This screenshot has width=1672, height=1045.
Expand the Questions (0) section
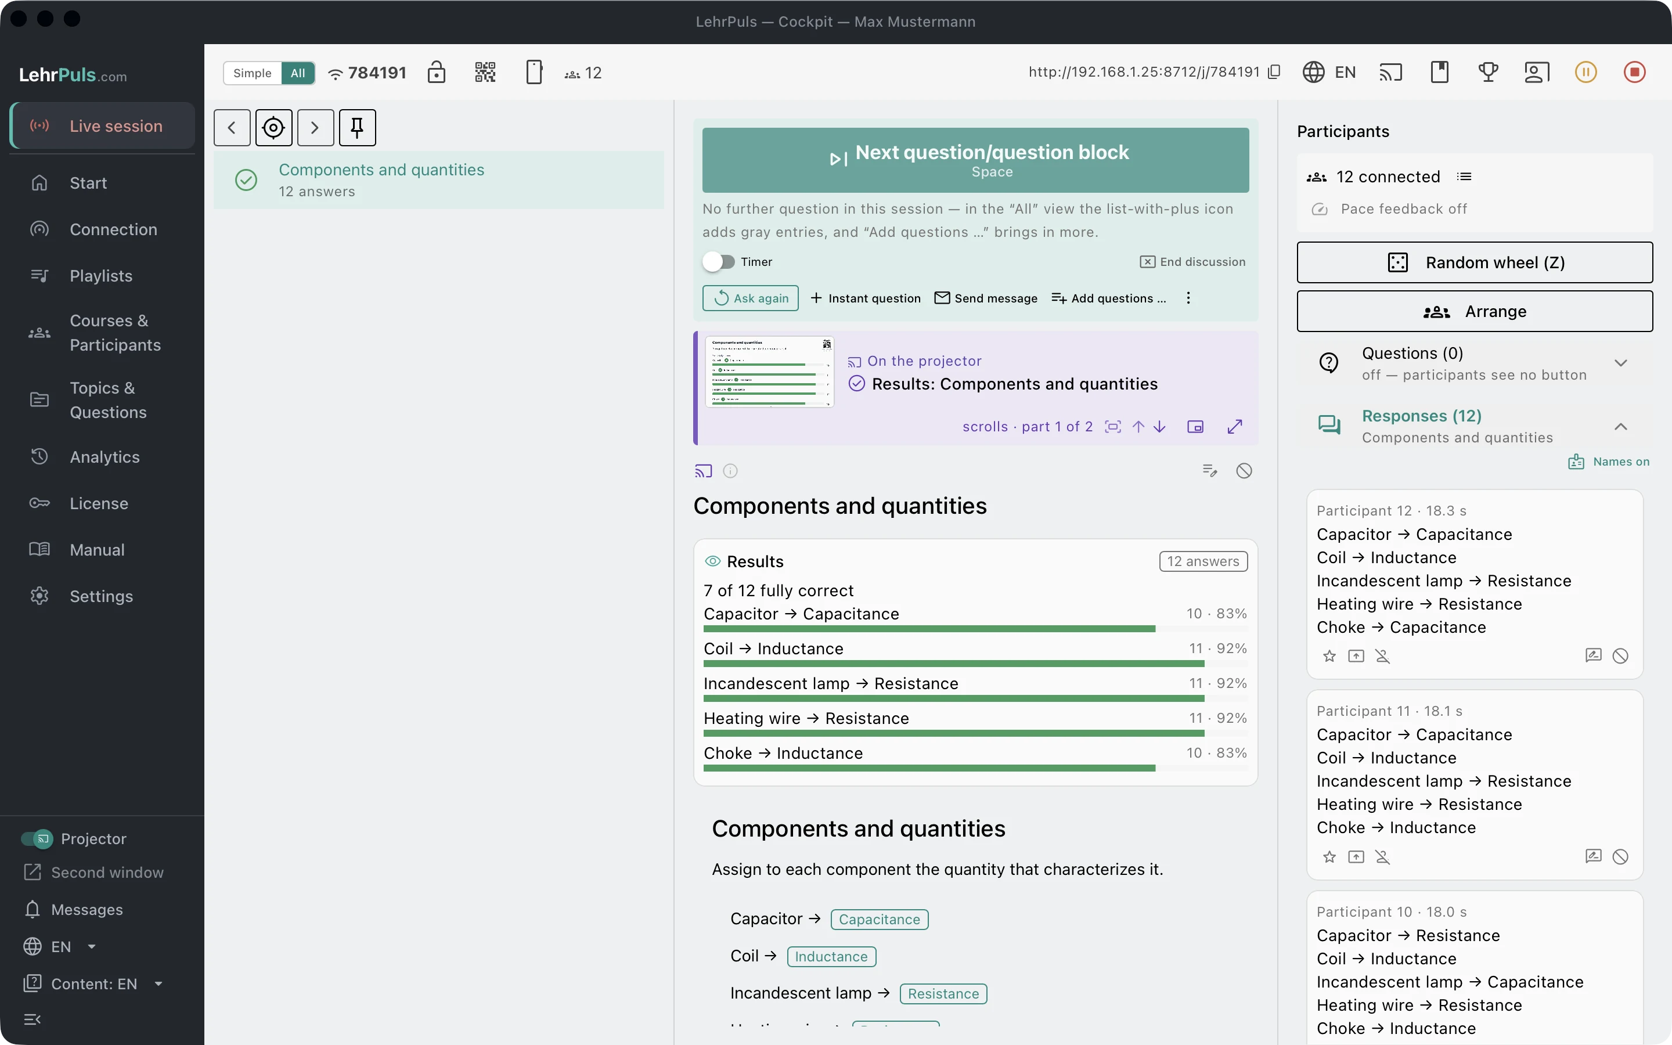pos(1620,363)
